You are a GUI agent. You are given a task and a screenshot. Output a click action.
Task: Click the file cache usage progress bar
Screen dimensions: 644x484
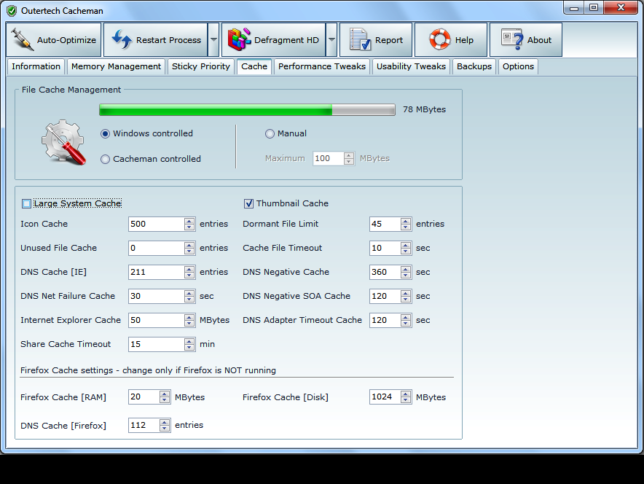point(248,110)
